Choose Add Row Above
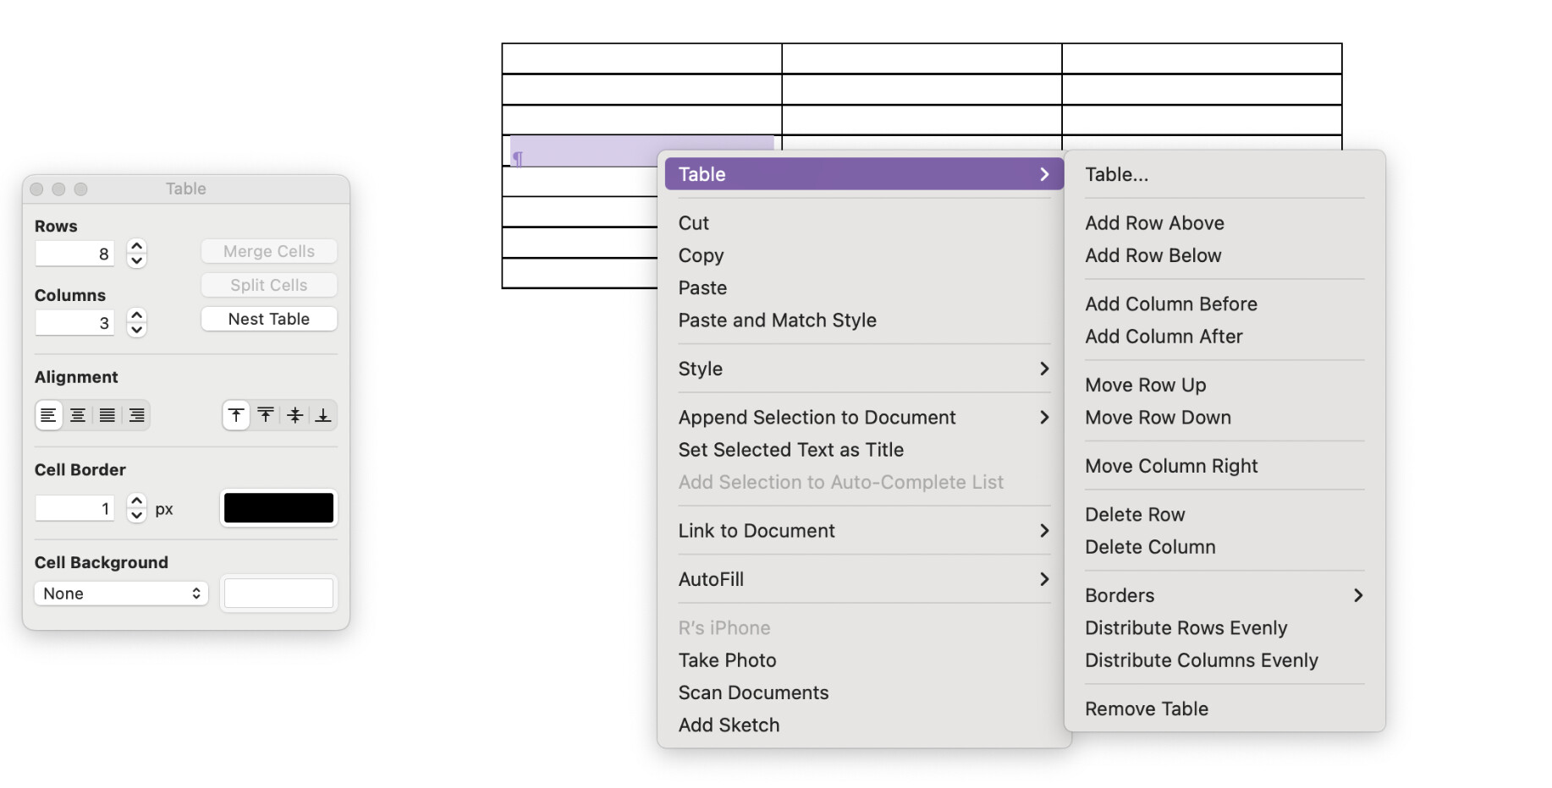Viewport: 1552px width, 788px height. point(1154,223)
